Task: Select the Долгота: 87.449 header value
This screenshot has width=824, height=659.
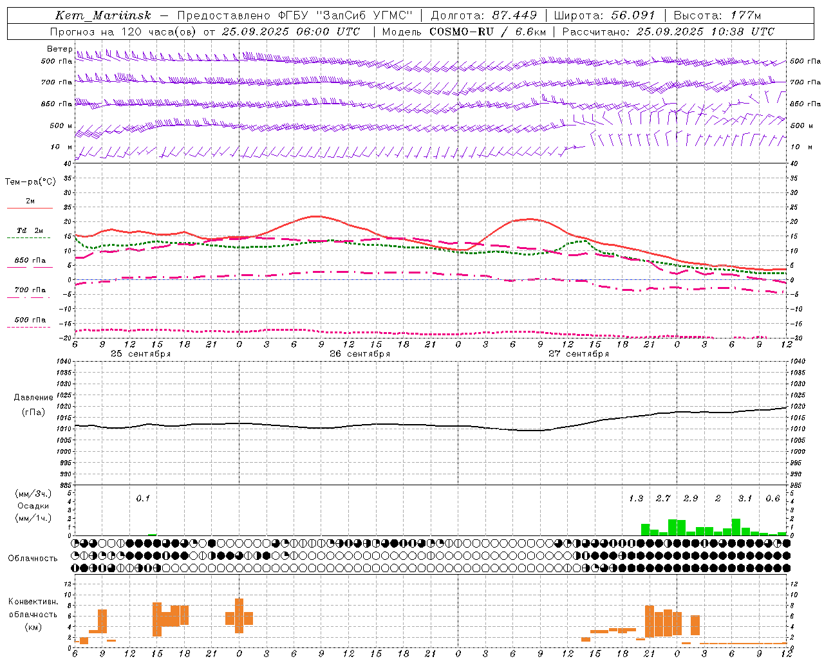Action: coord(485,15)
